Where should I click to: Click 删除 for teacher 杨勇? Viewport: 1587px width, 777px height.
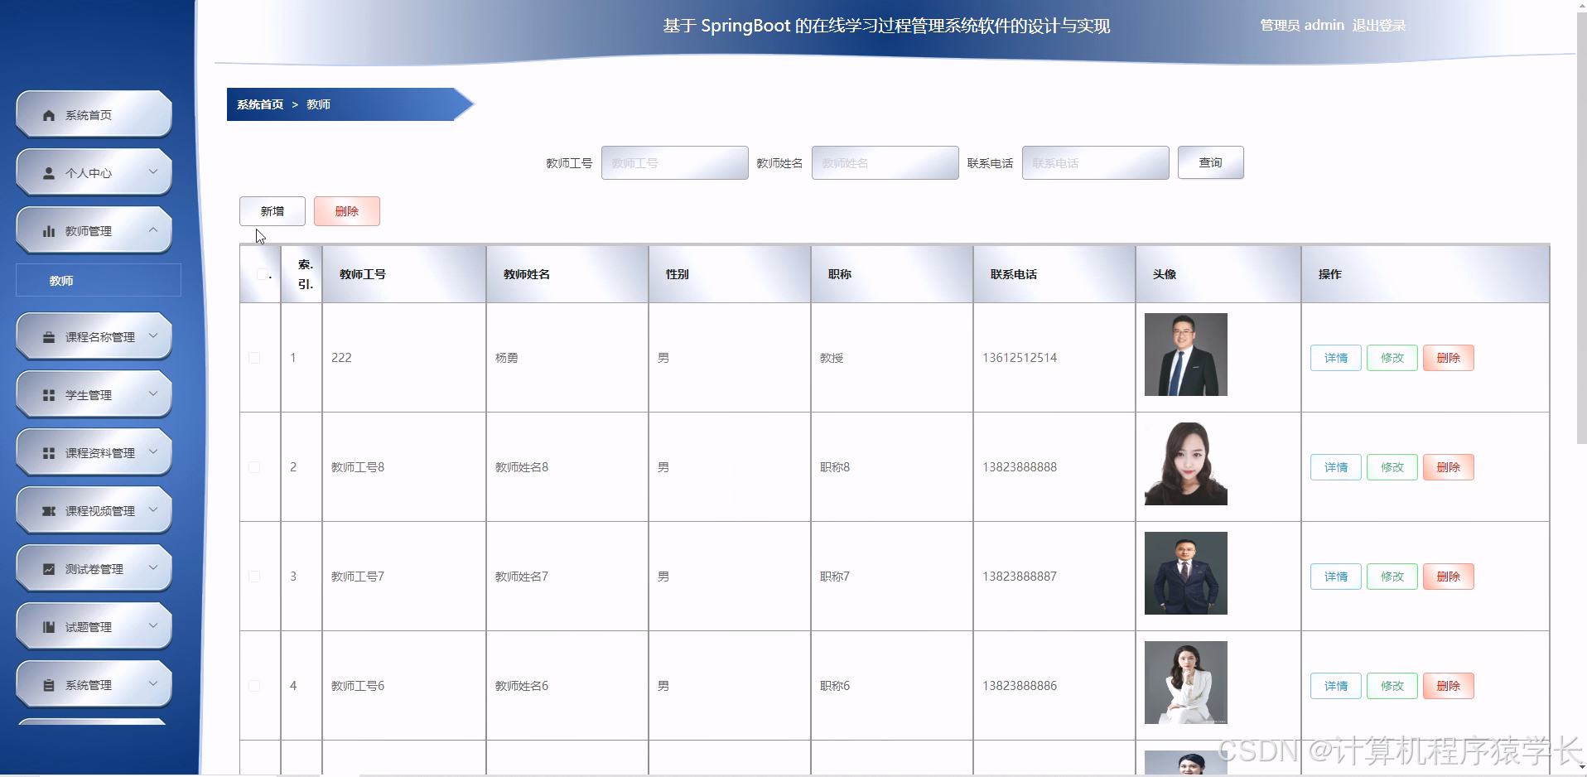(1449, 358)
